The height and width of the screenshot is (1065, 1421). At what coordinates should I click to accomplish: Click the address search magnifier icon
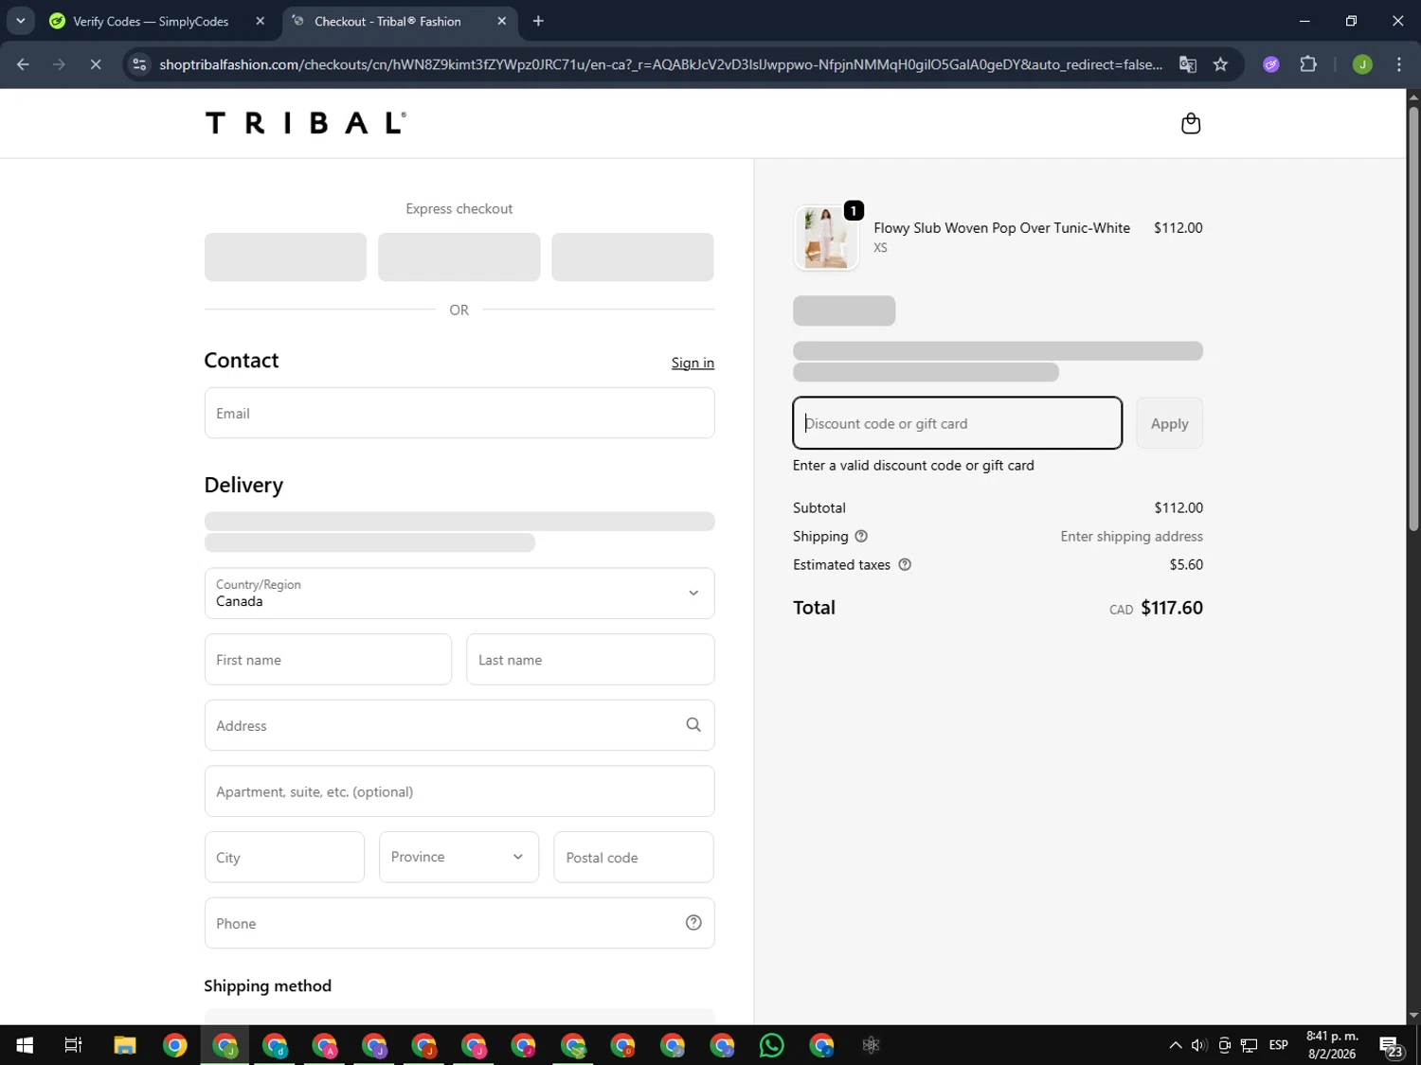[x=693, y=725]
